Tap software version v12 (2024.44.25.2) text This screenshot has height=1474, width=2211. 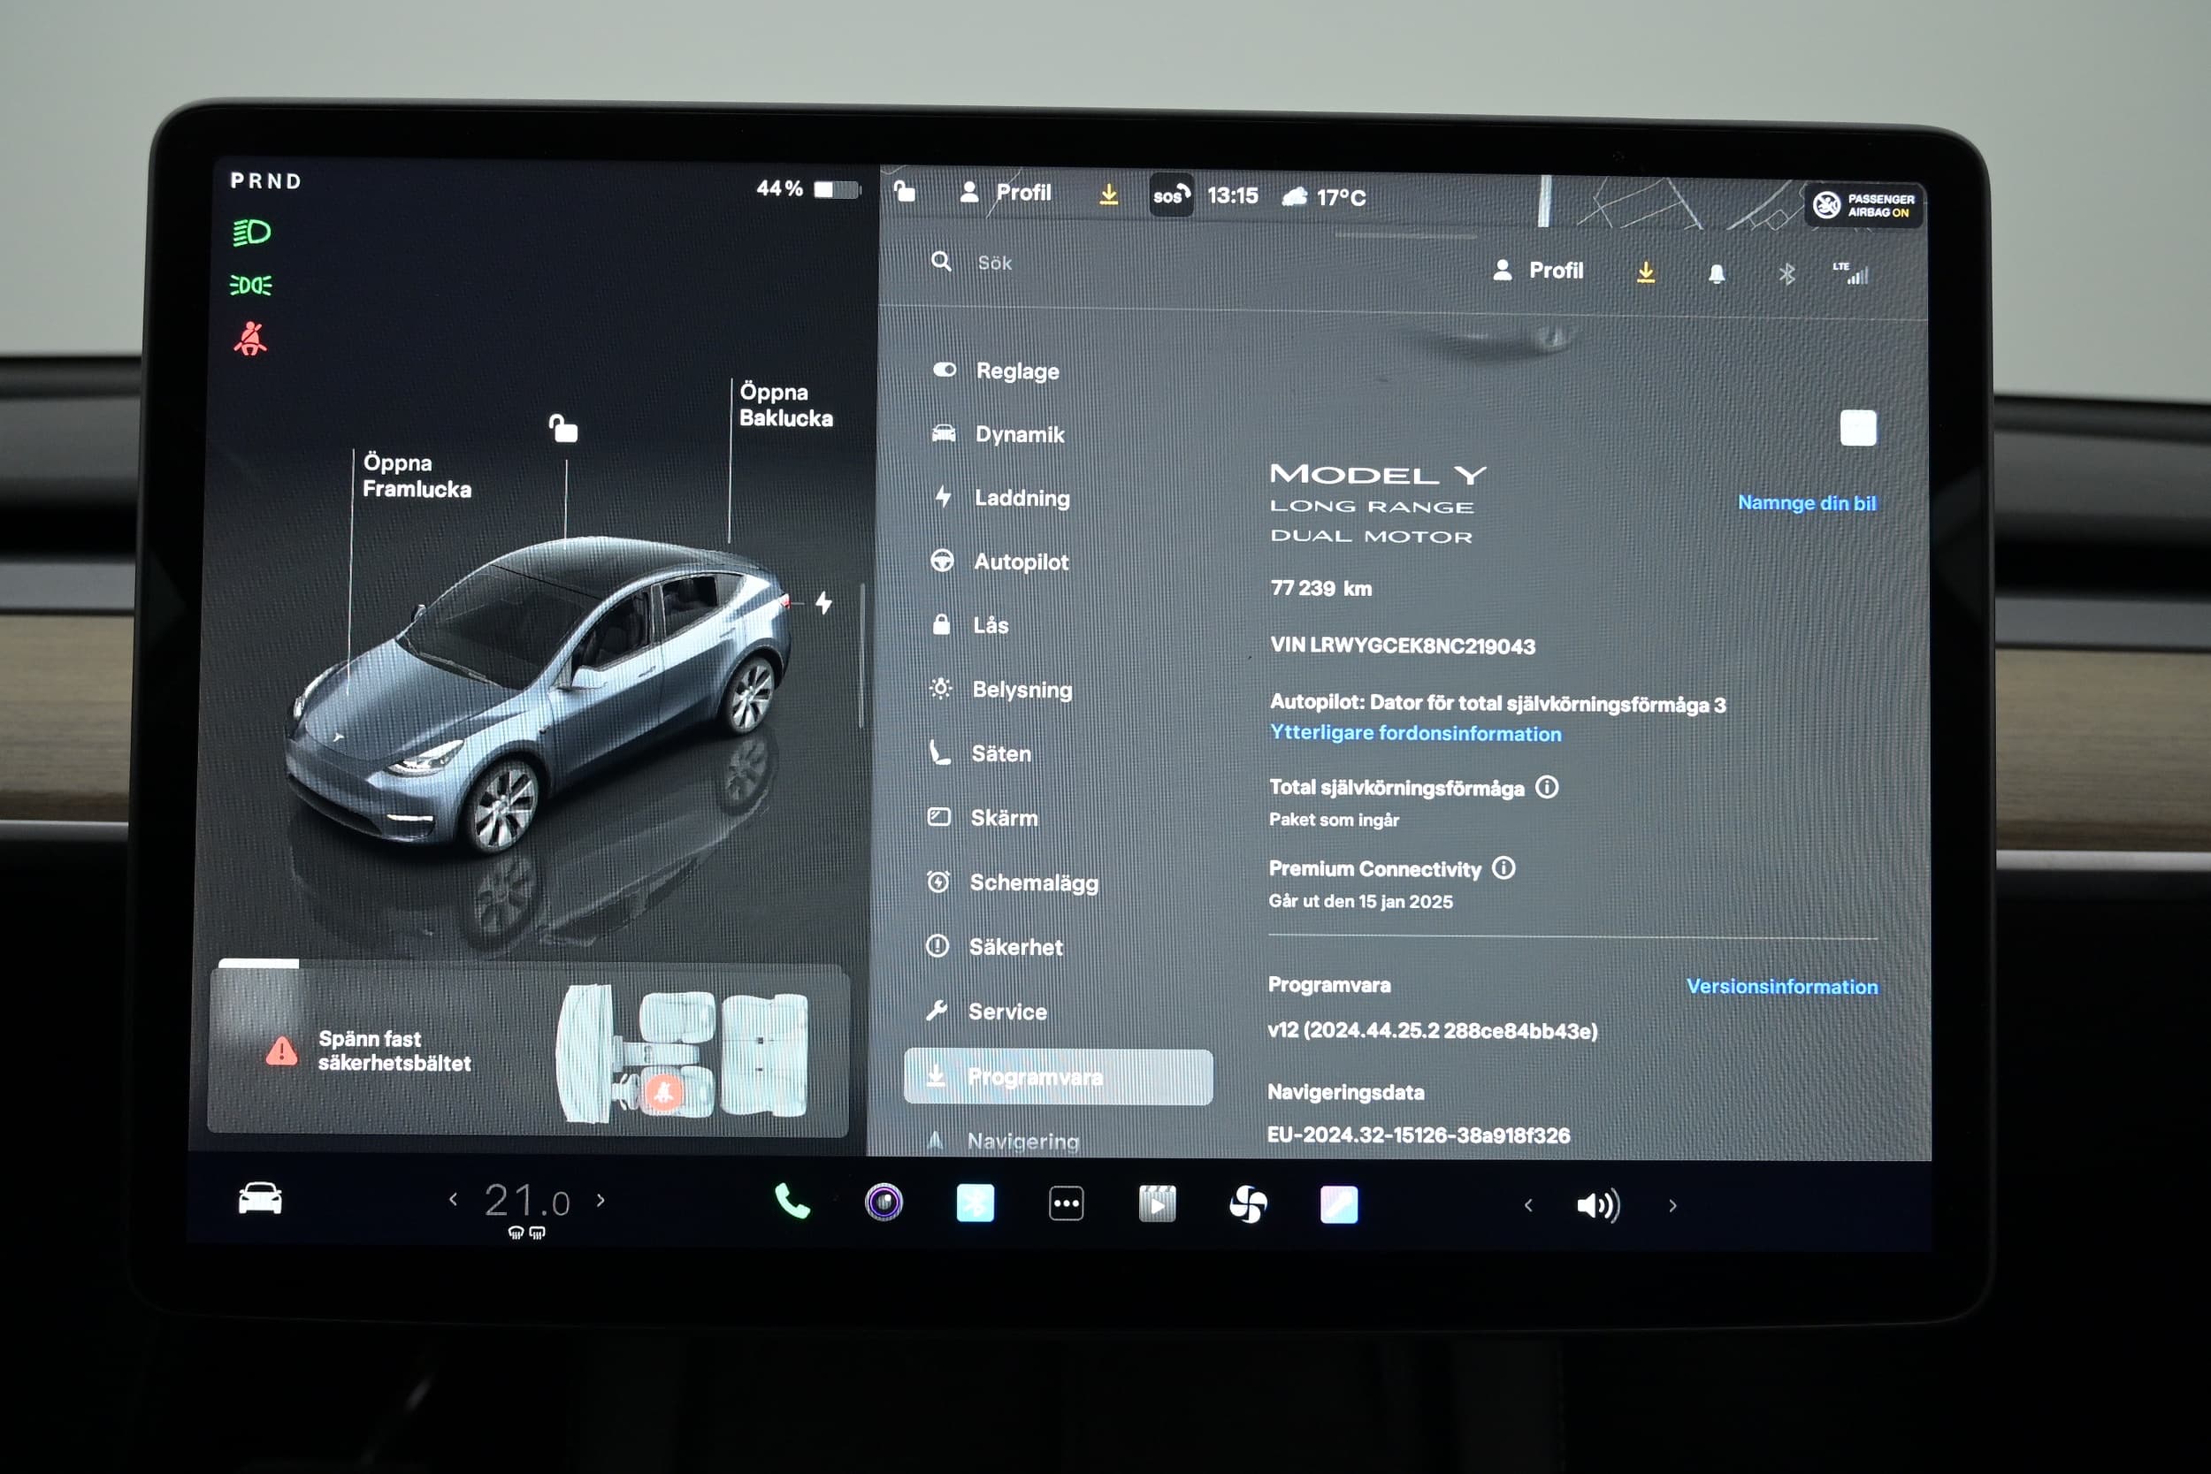point(1432,1030)
